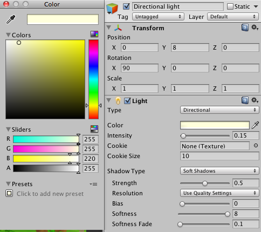Open Resolution Use Quality Settings dropdown

(x=219, y=193)
